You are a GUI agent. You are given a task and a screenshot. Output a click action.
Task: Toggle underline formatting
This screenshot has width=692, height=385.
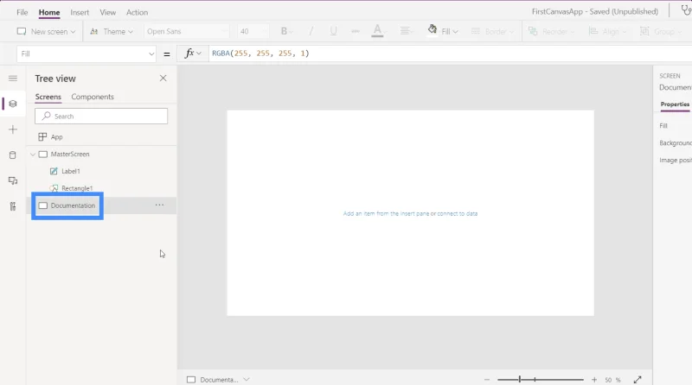point(333,31)
